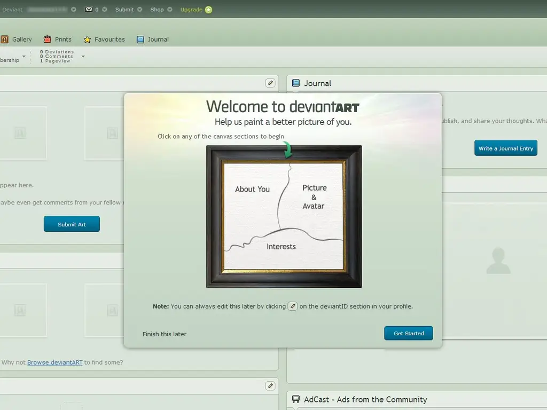
Task: Click the "0 Comments" stat text
Action: coord(57,56)
